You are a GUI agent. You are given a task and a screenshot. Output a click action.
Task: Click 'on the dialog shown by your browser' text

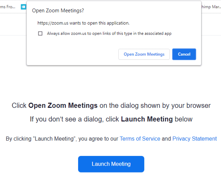pos(155,106)
